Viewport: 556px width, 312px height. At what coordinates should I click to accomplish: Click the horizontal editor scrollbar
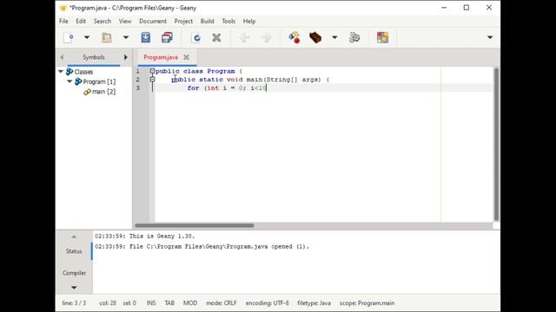click(x=195, y=225)
